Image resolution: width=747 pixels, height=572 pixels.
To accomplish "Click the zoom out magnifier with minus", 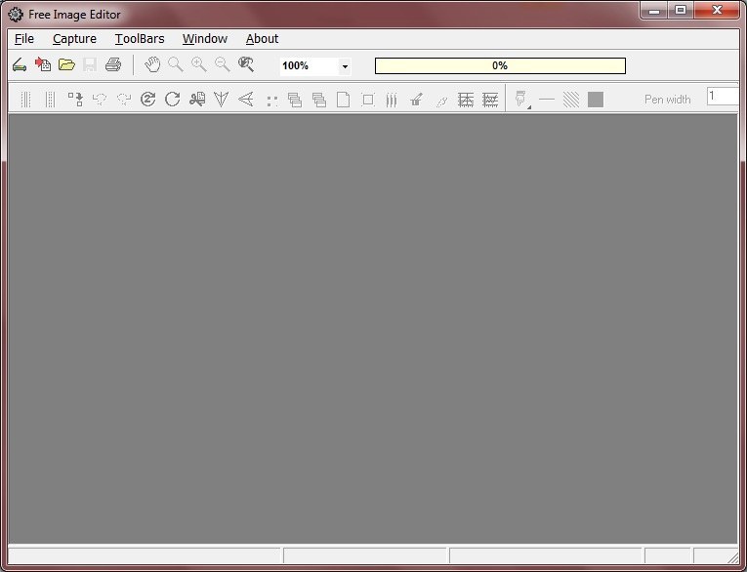I will coord(223,64).
